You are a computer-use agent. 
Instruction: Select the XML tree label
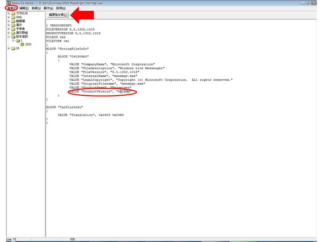(19, 17)
